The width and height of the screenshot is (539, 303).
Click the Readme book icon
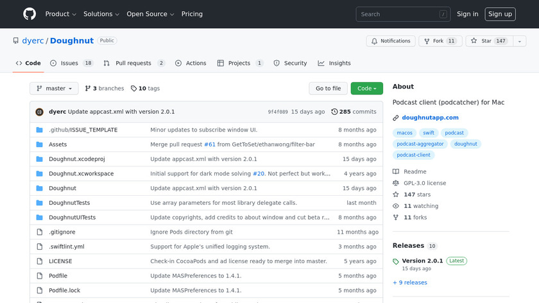coord(396,171)
